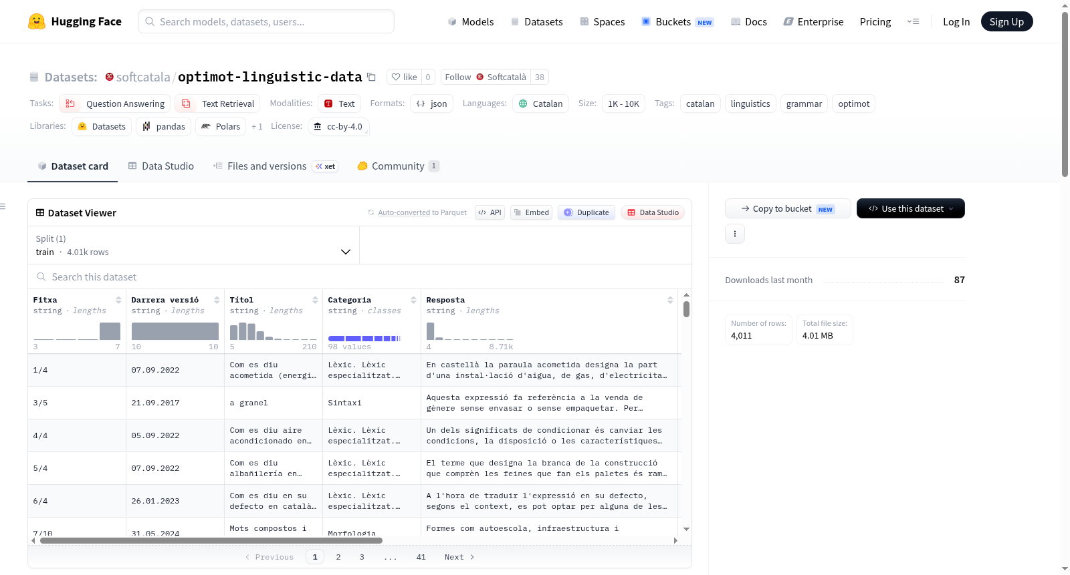Switch to Files and versions tab

[275, 166]
